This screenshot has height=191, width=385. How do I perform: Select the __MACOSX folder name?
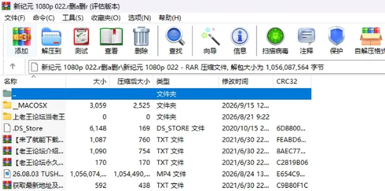[x=30, y=105]
